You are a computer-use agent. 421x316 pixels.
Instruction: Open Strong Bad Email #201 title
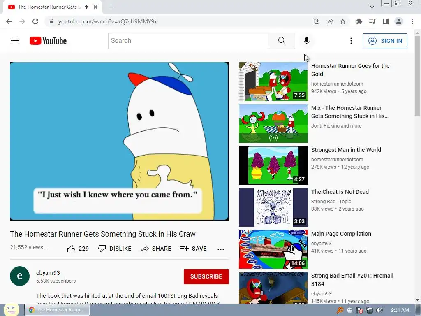coord(352,280)
